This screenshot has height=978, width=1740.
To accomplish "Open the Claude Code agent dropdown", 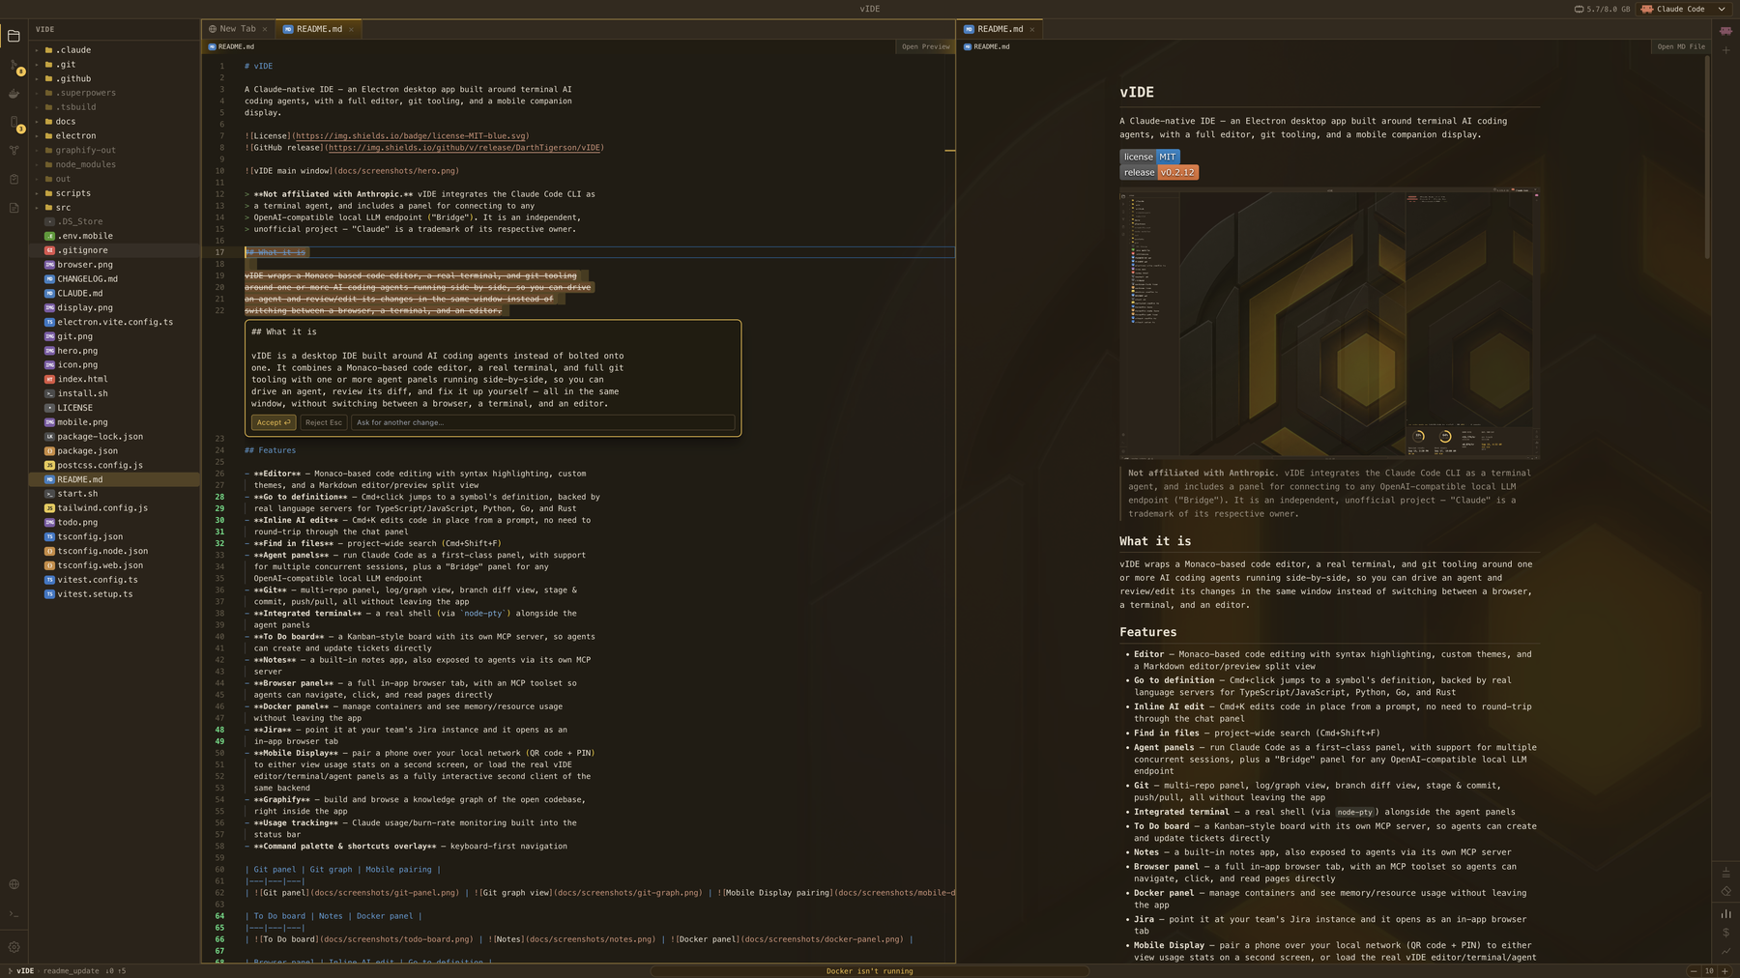I will coord(1683,9).
